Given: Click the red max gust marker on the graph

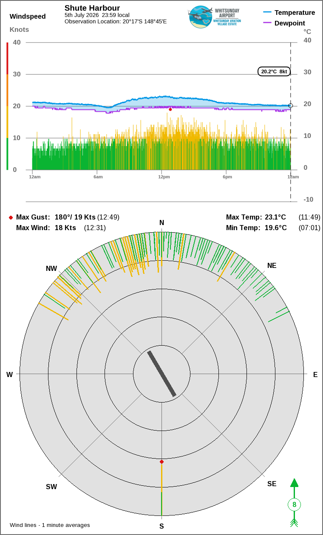Looking at the screenshot, I should point(170,110).
